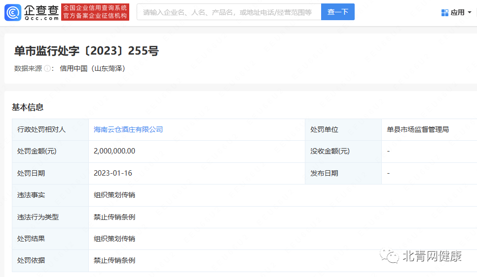Focus the company name search box

(228, 12)
